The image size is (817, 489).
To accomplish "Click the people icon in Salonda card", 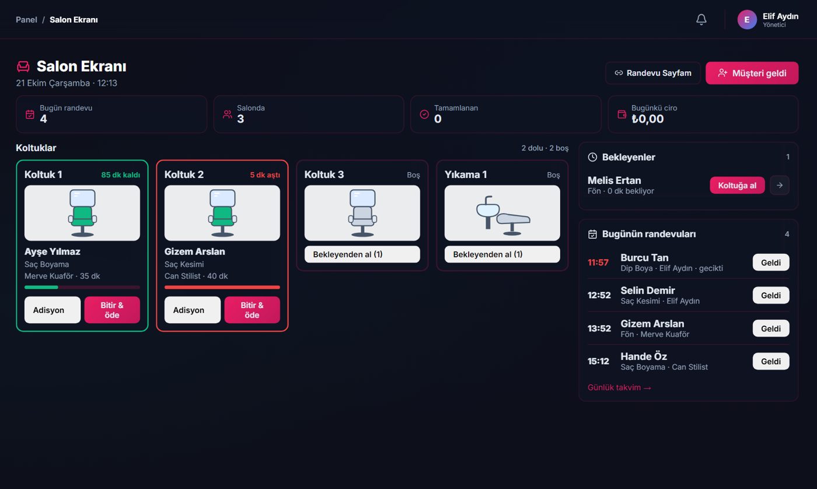I will pyautogui.click(x=228, y=114).
